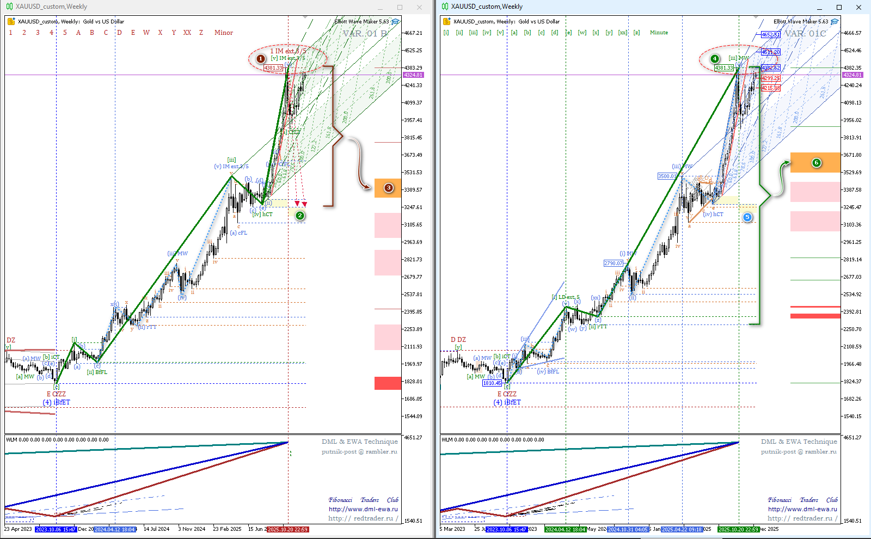Screen dimensions: 871x539
Task: Open the Minute wave degree selector
Action: [x=659, y=33]
